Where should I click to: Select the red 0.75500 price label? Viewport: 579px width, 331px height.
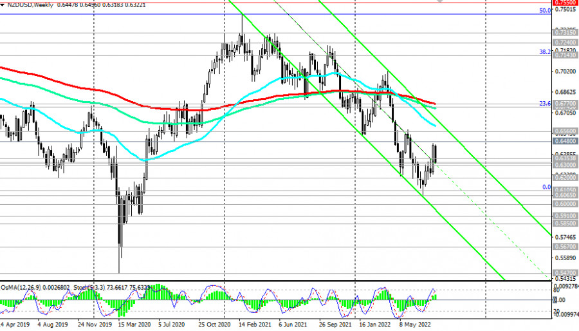(x=565, y=2)
